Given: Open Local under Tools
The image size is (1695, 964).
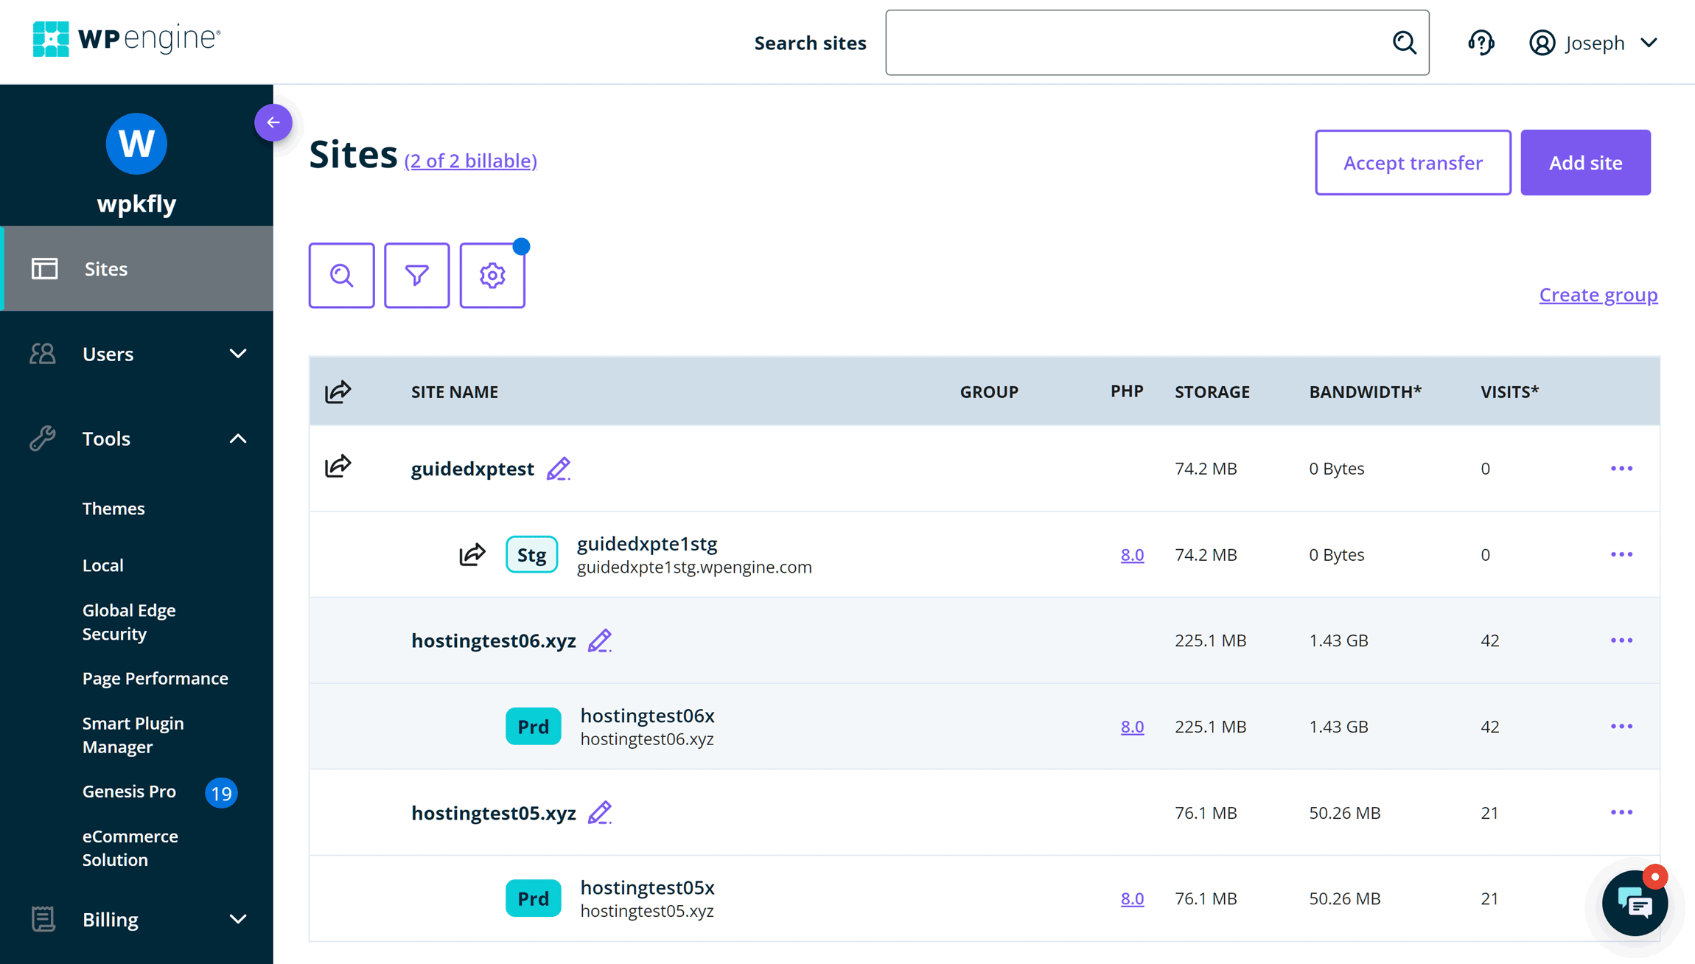Looking at the screenshot, I should coord(103,565).
